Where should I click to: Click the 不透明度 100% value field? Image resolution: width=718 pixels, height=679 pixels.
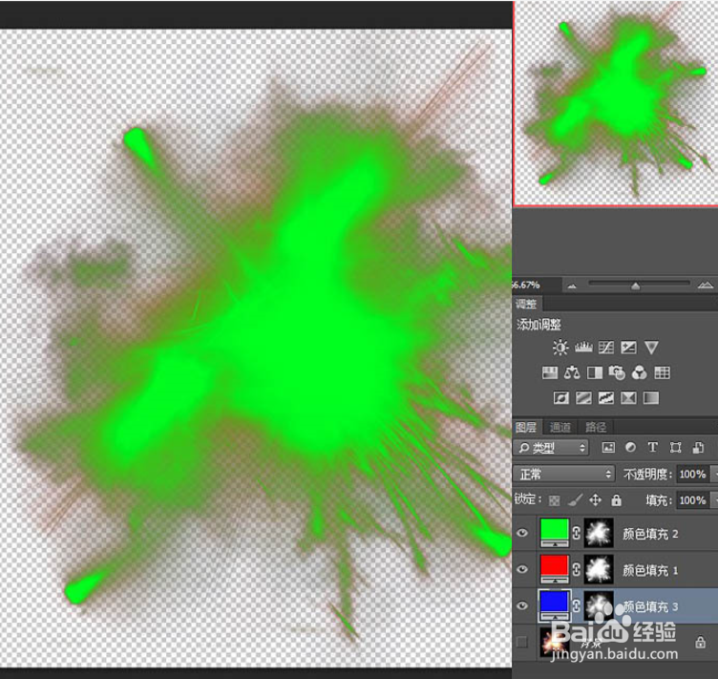(693, 474)
